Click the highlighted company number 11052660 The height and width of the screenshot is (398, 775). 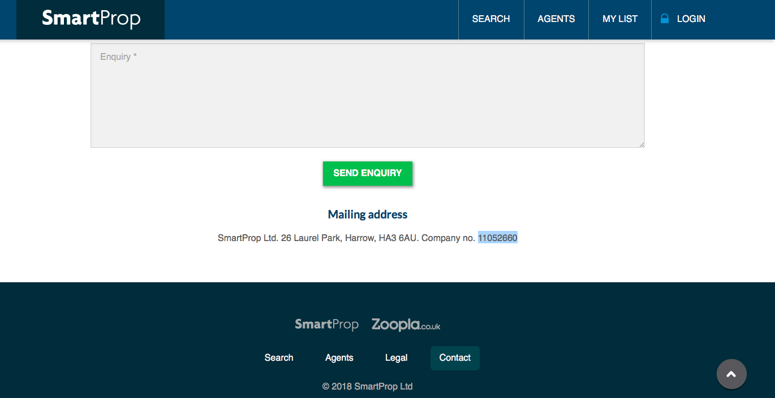(x=497, y=238)
